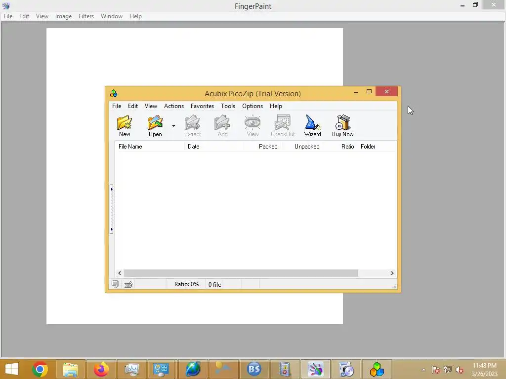506x379 pixels.
Task: Sort by Date column header
Action: pos(214,146)
